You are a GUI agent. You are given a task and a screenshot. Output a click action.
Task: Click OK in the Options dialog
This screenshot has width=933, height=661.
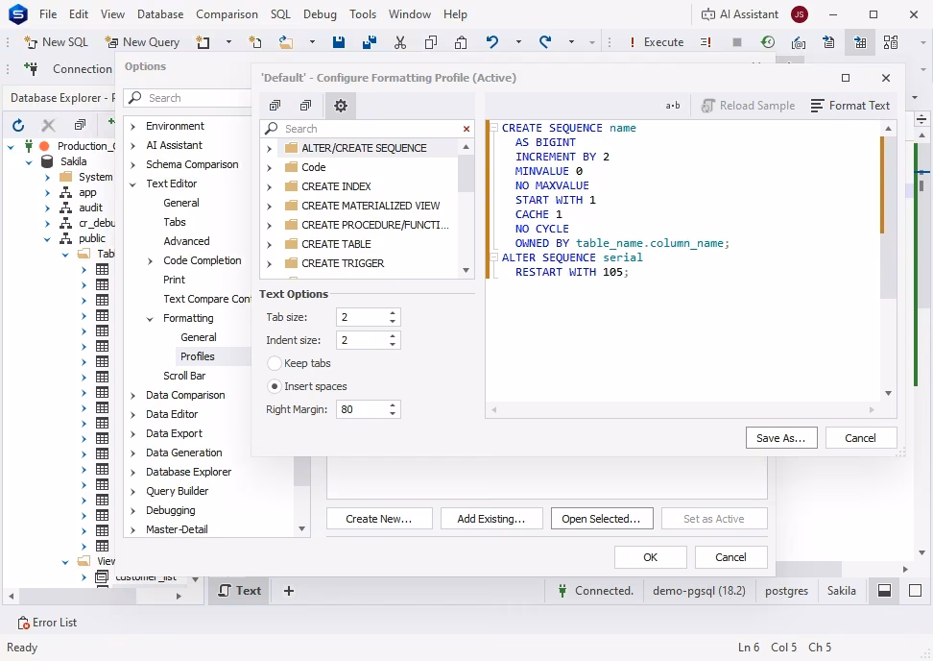[x=651, y=557]
